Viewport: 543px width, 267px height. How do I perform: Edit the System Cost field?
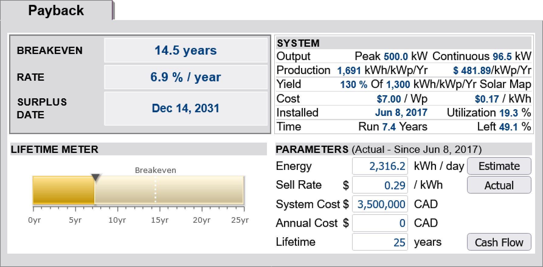380,204
